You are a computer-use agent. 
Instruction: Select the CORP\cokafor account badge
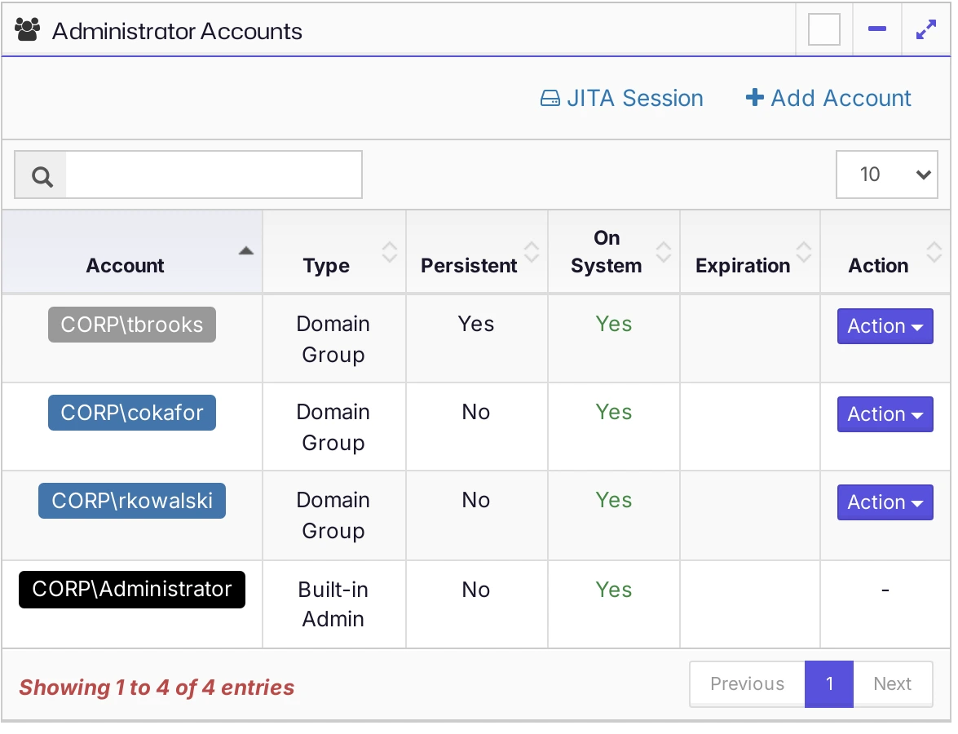point(132,413)
